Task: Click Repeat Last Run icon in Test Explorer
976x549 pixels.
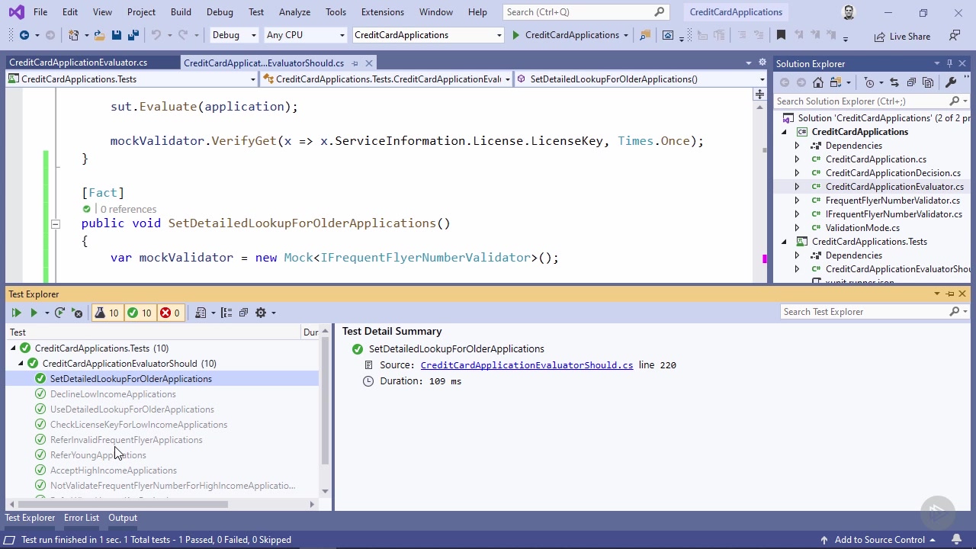Action: pos(59,313)
